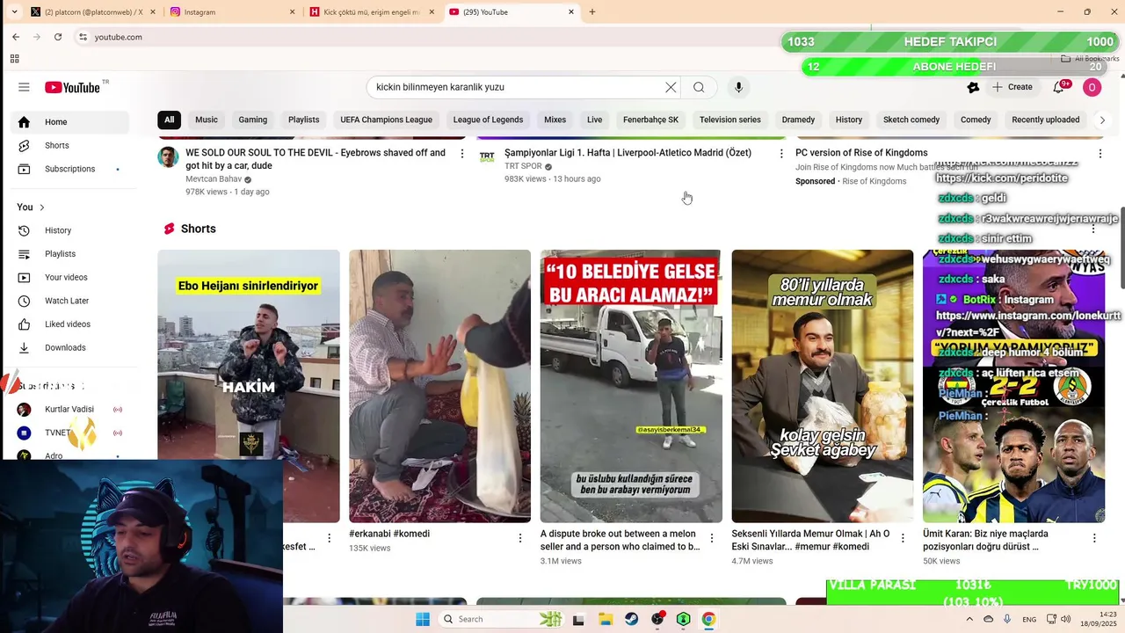This screenshot has width=1125, height=633.
Task: Select the League of Legends chip
Action: tap(488, 120)
